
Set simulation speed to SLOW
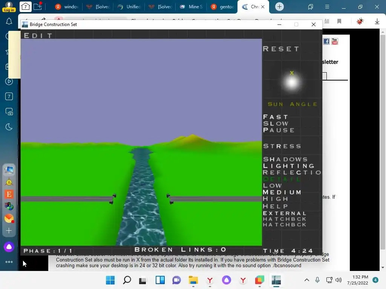[276, 123]
